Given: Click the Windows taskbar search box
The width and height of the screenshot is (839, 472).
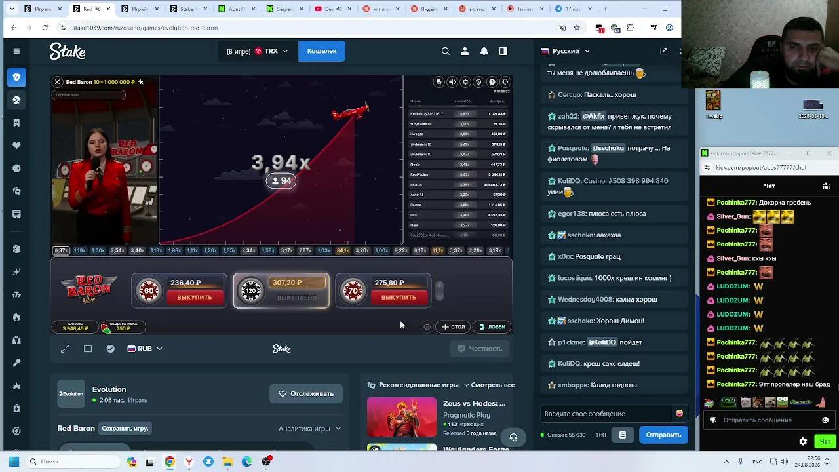Looking at the screenshot, I should click(71, 462).
